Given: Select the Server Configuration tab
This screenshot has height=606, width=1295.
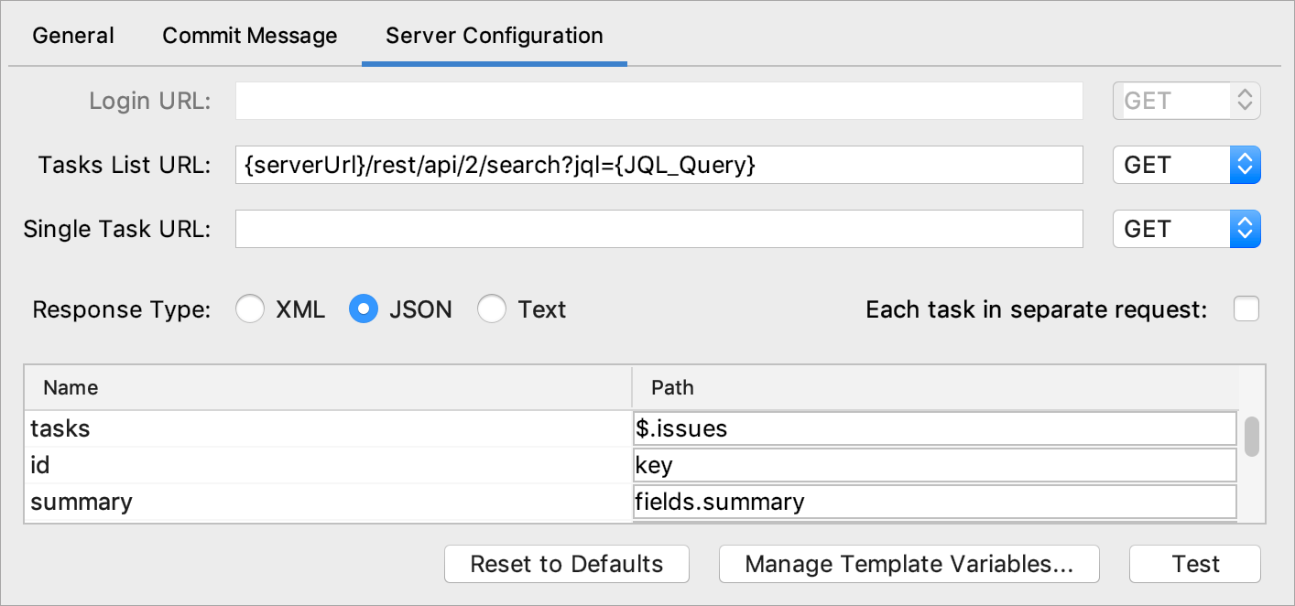Looking at the screenshot, I should [493, 36].
